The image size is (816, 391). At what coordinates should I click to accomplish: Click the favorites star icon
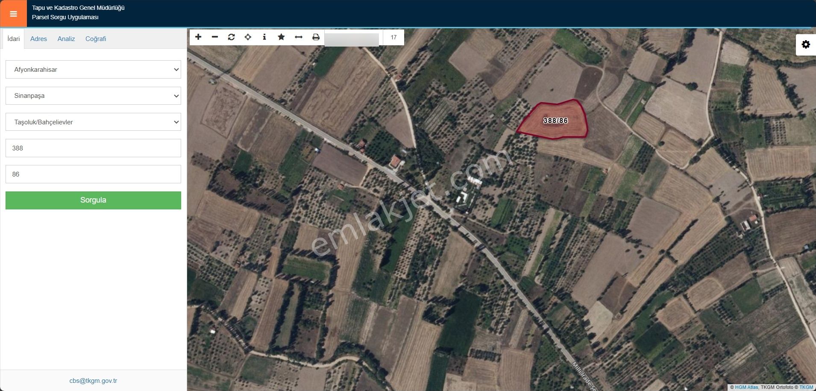(x=282, y=37)
